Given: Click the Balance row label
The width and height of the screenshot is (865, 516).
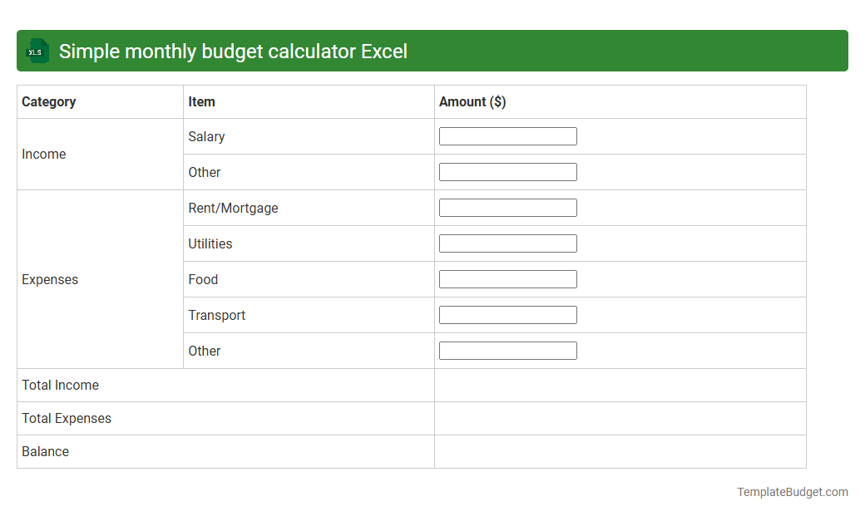Looking at the screenshot, I should [x=45, y=451].
